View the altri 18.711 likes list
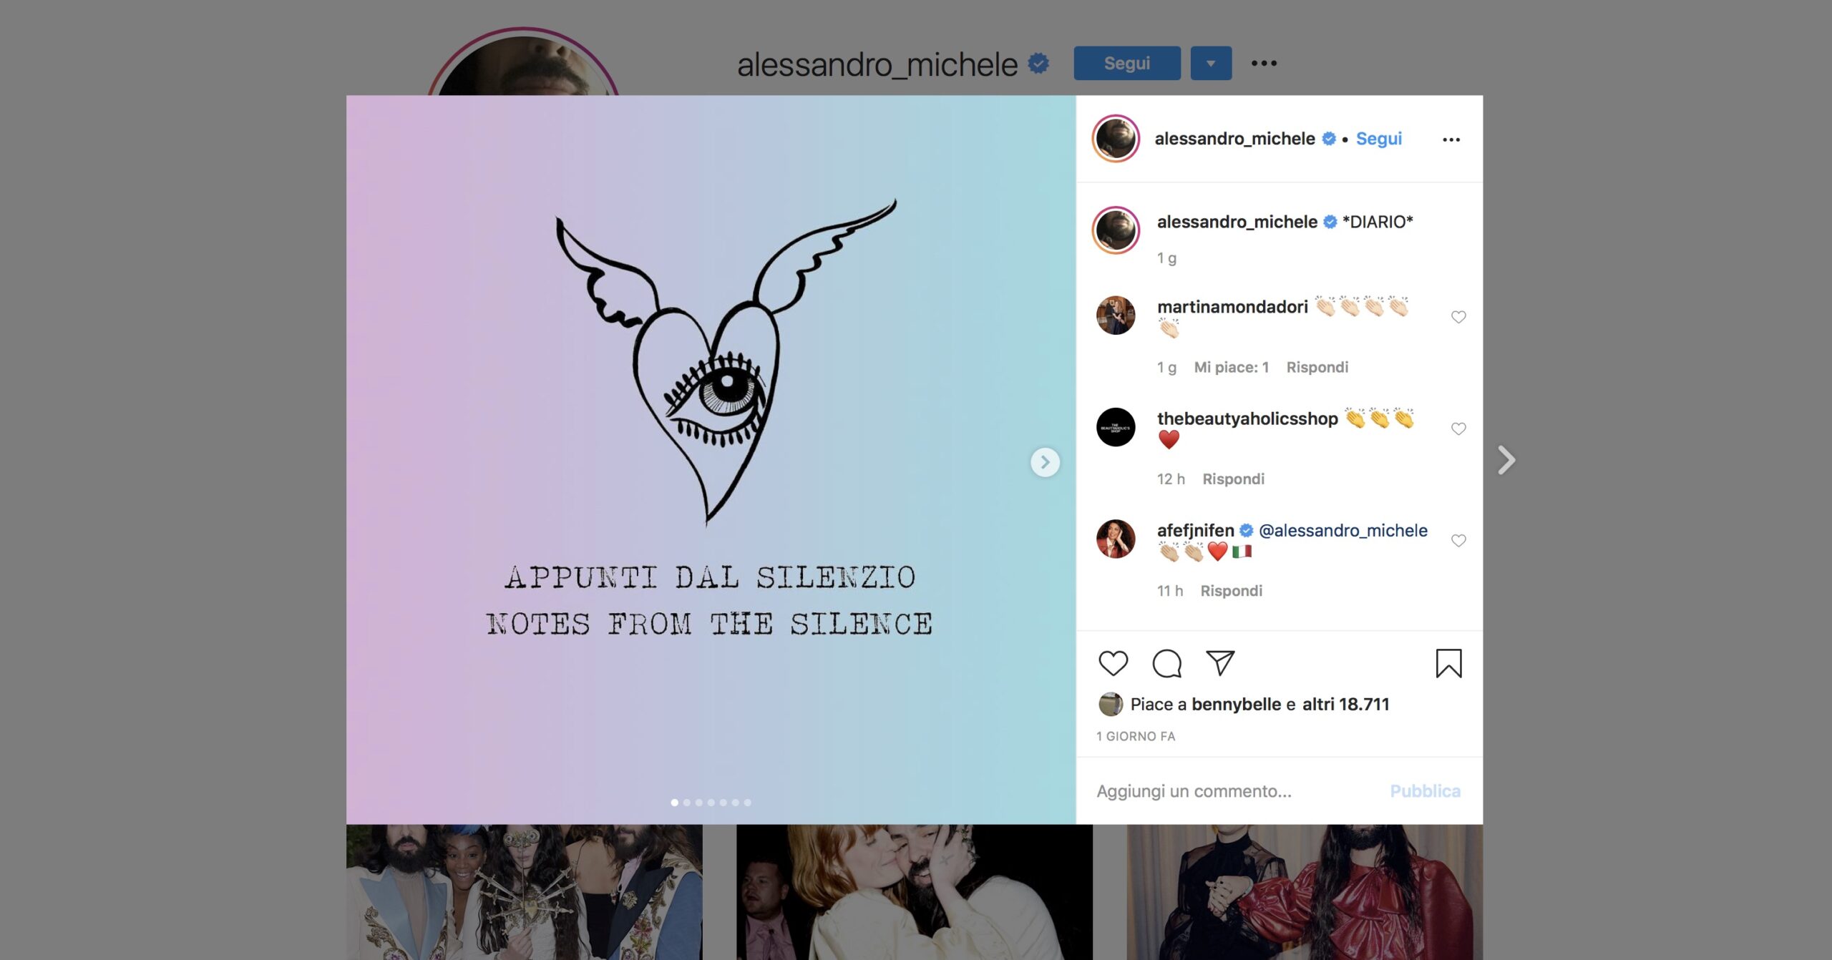This screenshot has height=960, width=1832. pos(1345,704)
